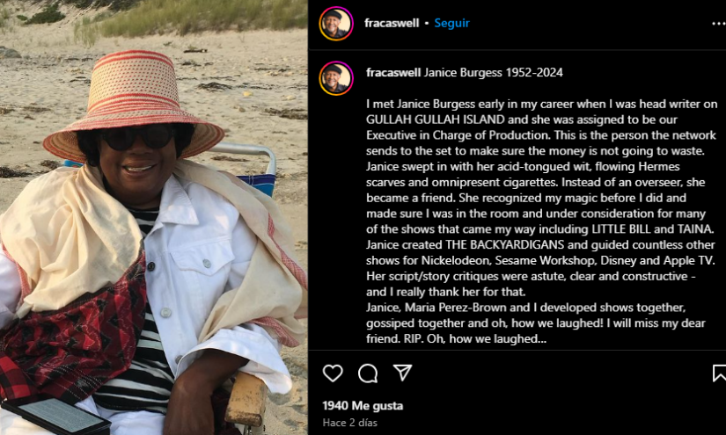This screenshot has width=726, height=435.
Task: Save the post with the bookmark icon
Action: [719, 373]
